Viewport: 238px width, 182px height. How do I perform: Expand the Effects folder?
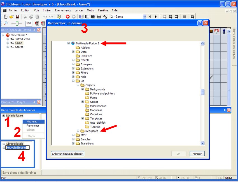point(73,60)
